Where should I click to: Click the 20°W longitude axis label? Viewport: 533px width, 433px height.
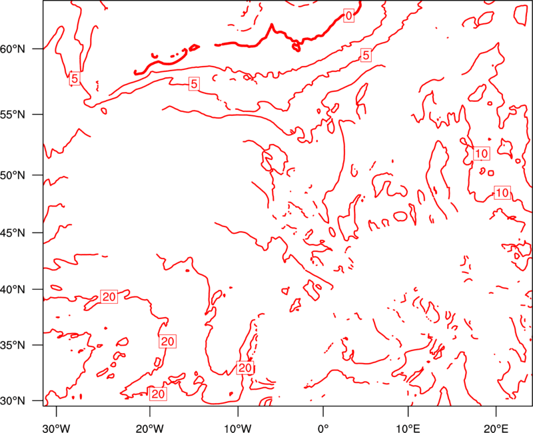[150, 428]
